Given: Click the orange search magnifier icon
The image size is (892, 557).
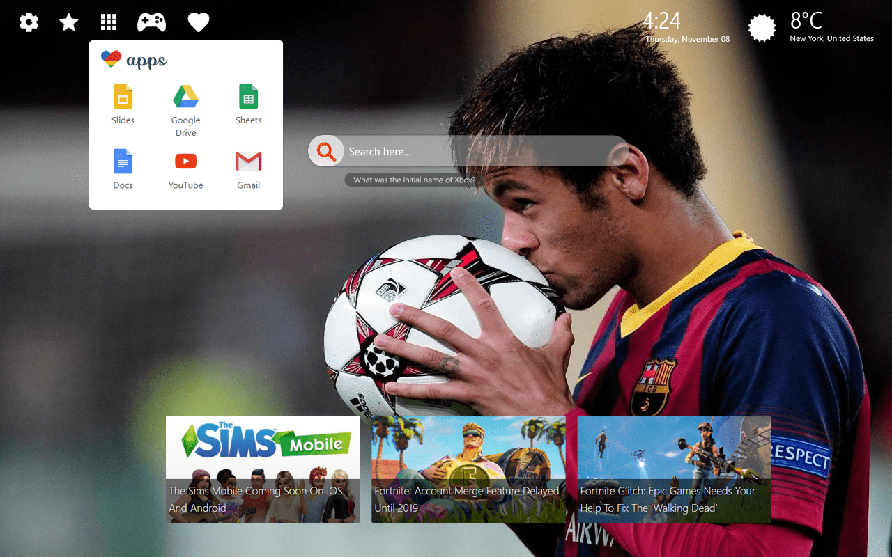Looking at the screenshot, I should coord(326,151).
